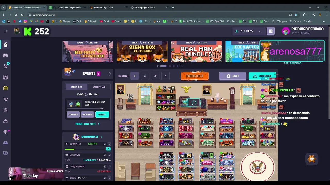Image resolution: width=330 pixels, height=185 pixels.
Task: Click the Block 1543 SAT info icon
Action: 105,178
